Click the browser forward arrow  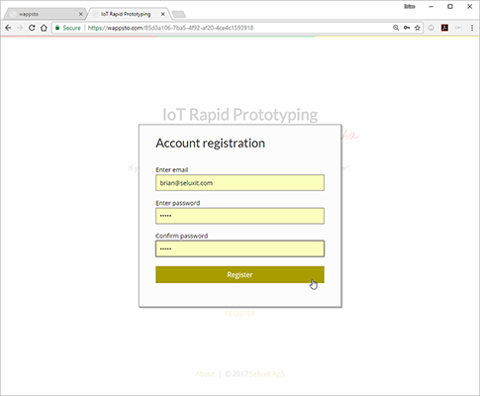pyautogui.click(x=20, y=28)
